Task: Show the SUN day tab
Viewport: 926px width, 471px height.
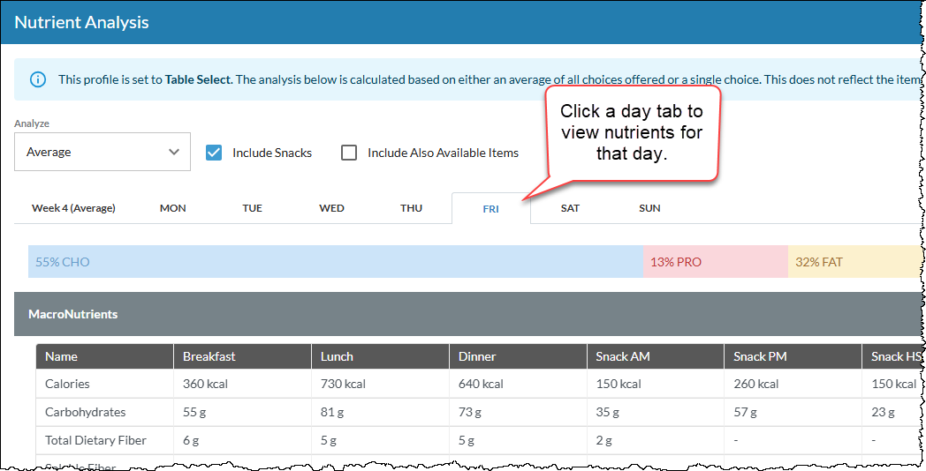Action: pyautogui.click(x=649, y=208)
